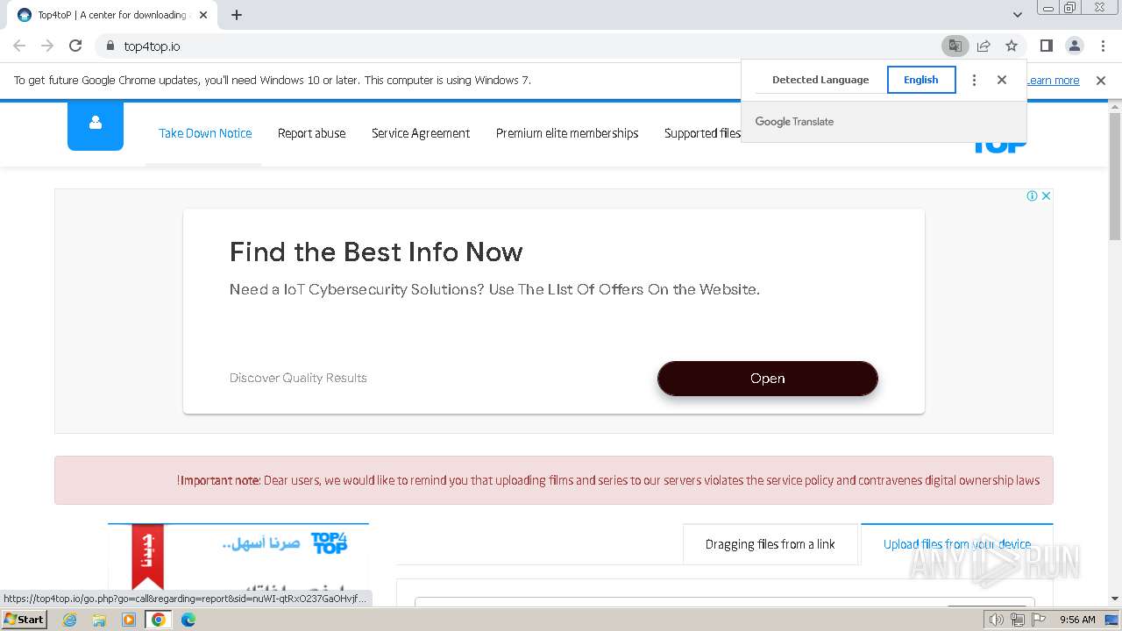Click the padlock site info icon

(x=110, y=46)
